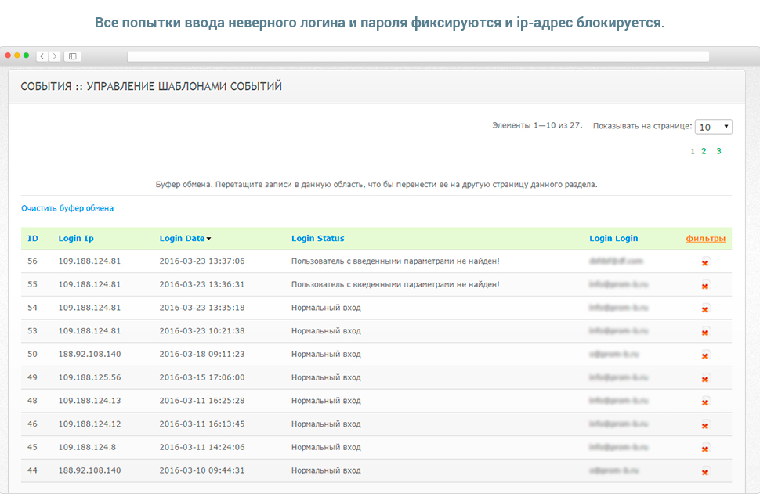The width and height of the screenshot is (760, 501).
Task: Go to page 3 of results
Action: [718, 151]
